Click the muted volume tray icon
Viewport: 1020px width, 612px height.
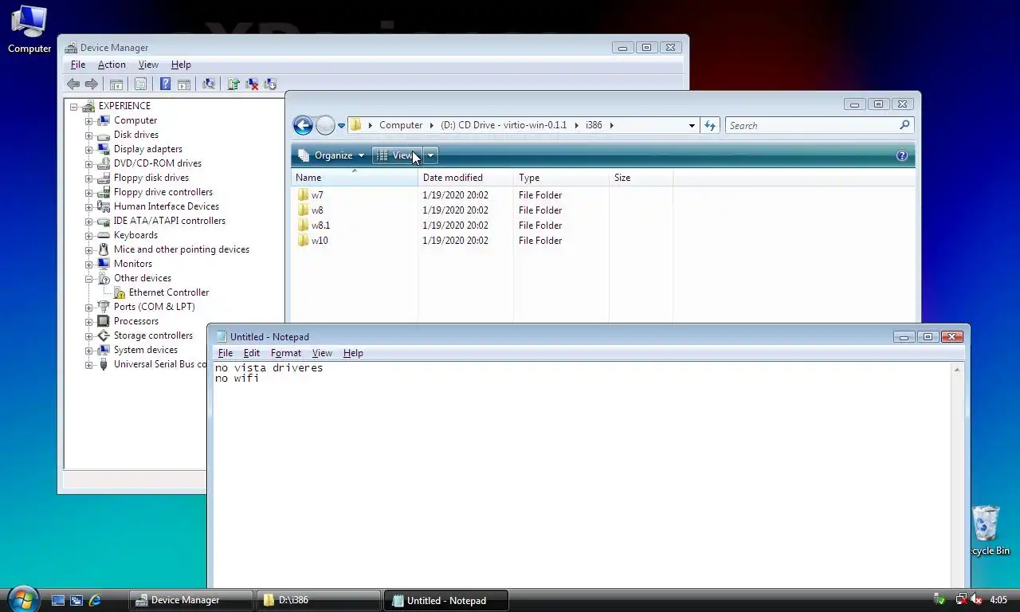975,600
